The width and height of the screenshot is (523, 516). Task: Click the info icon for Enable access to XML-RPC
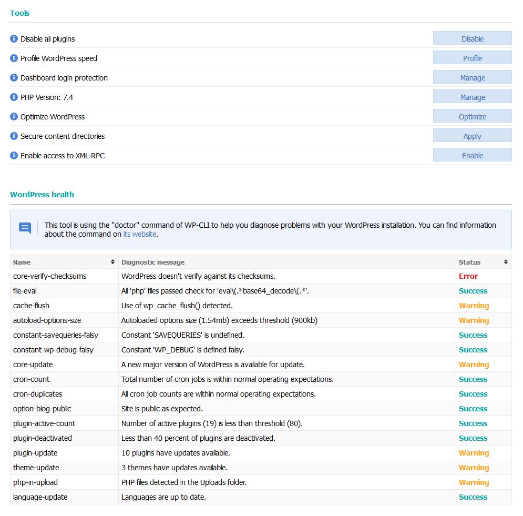13,155
